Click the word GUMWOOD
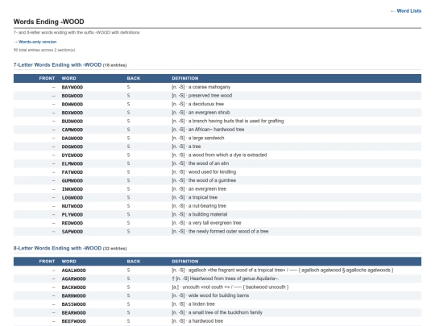This screenshot has height=326, width=435. (x=72, y=181)
